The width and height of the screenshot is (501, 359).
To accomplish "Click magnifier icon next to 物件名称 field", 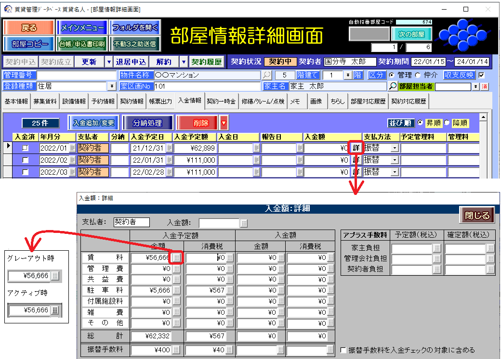I will tap(267, 75).
